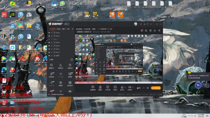
Task: Expand the Windows system tray arrow
Action: click(x=189, y=116)
